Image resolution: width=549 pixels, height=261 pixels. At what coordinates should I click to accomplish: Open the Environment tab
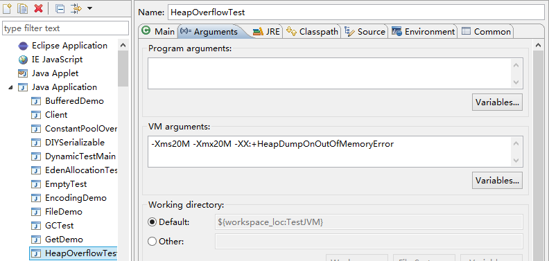[424, 31]
